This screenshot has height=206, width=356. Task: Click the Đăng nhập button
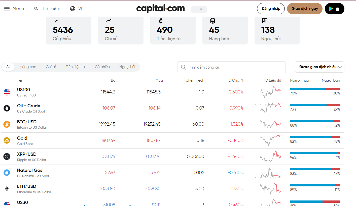point(271,9)
